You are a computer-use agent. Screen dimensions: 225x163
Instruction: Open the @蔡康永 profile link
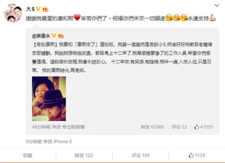point(41,36)
